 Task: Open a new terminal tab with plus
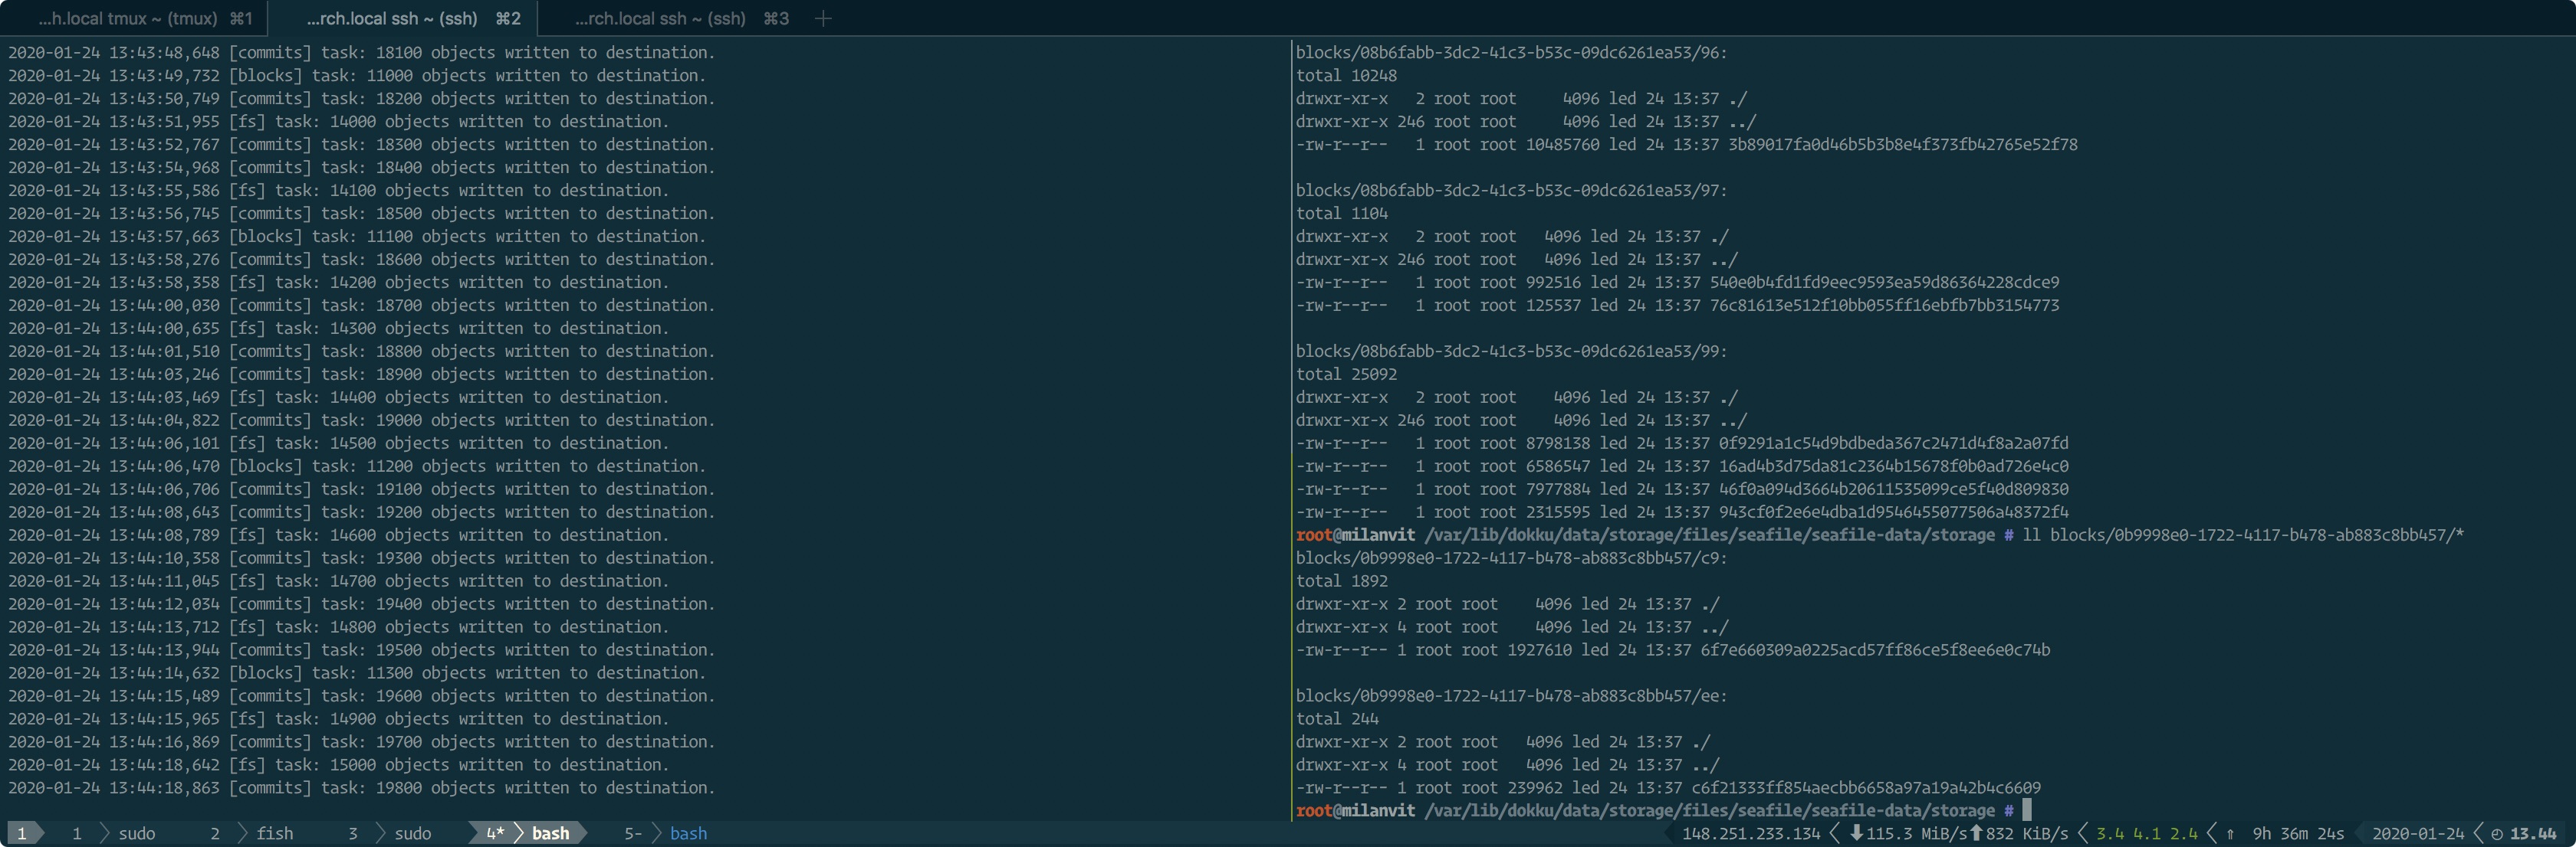pos(823,18)
